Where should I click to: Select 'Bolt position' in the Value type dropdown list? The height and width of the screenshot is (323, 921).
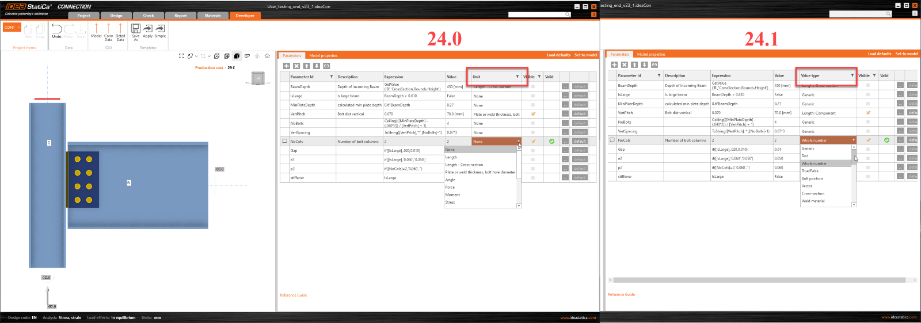coord(812,178)
